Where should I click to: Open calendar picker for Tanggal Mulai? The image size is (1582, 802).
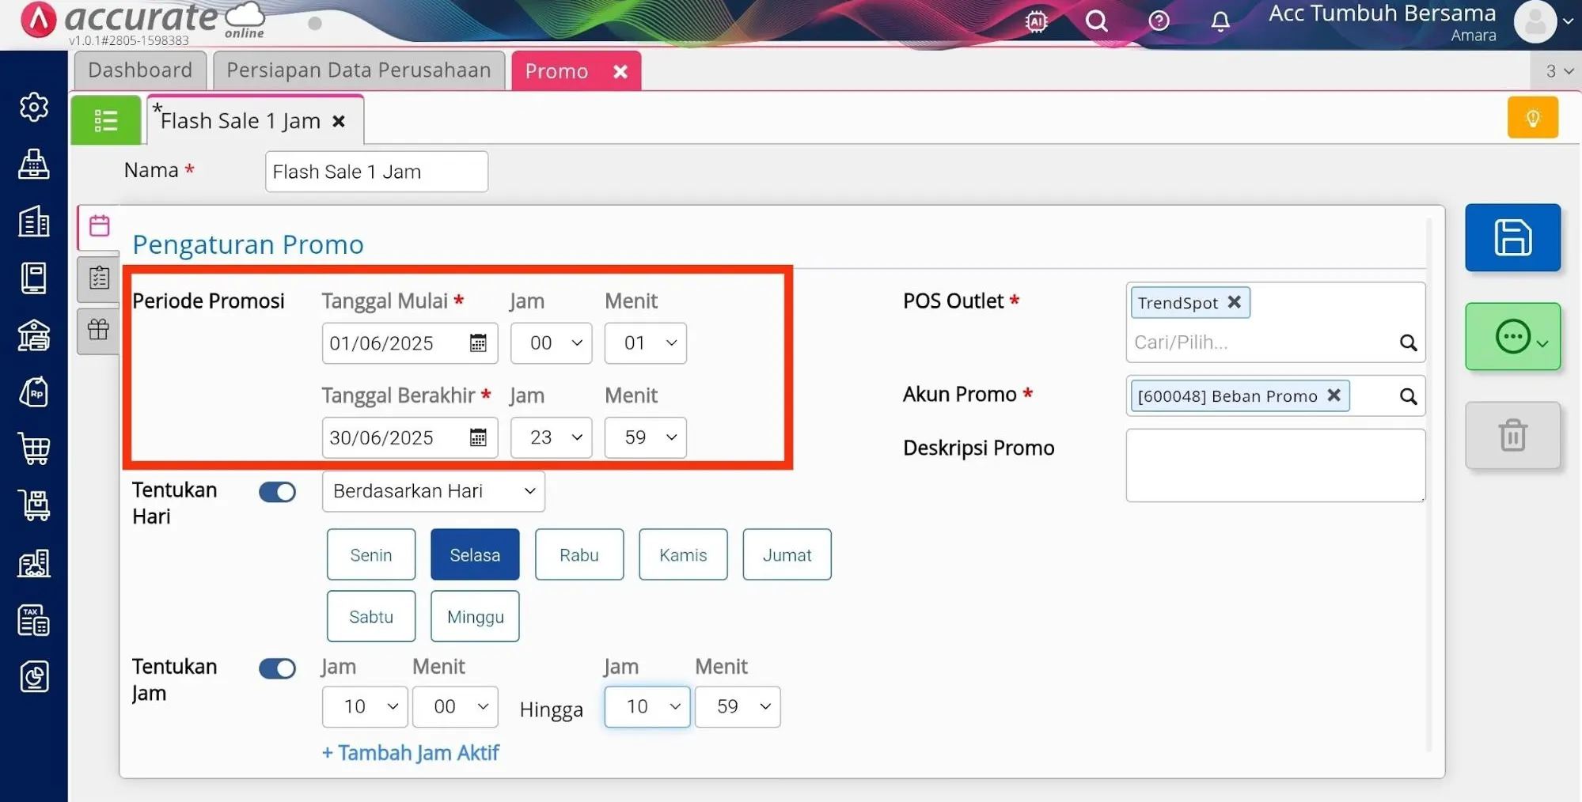(478, 343)
